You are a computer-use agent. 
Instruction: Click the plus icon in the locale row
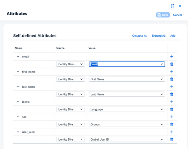(x=172, y=102)
